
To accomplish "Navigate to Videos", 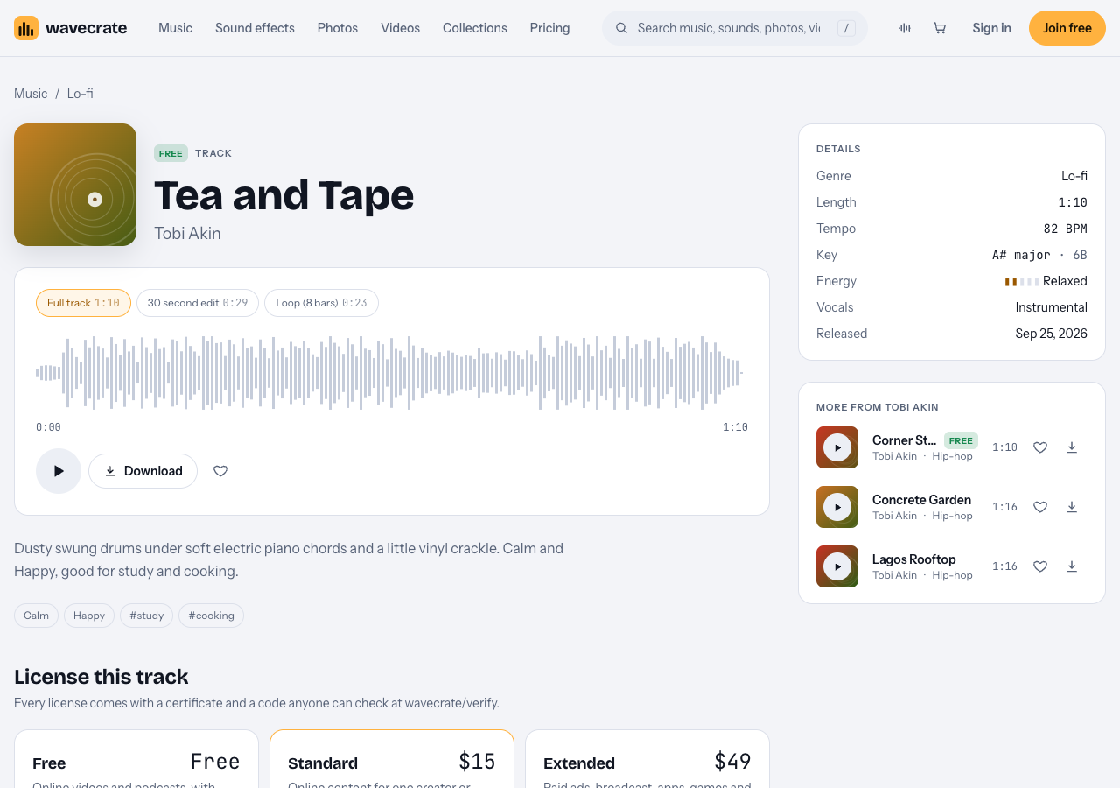I will (x=400, y=28).
